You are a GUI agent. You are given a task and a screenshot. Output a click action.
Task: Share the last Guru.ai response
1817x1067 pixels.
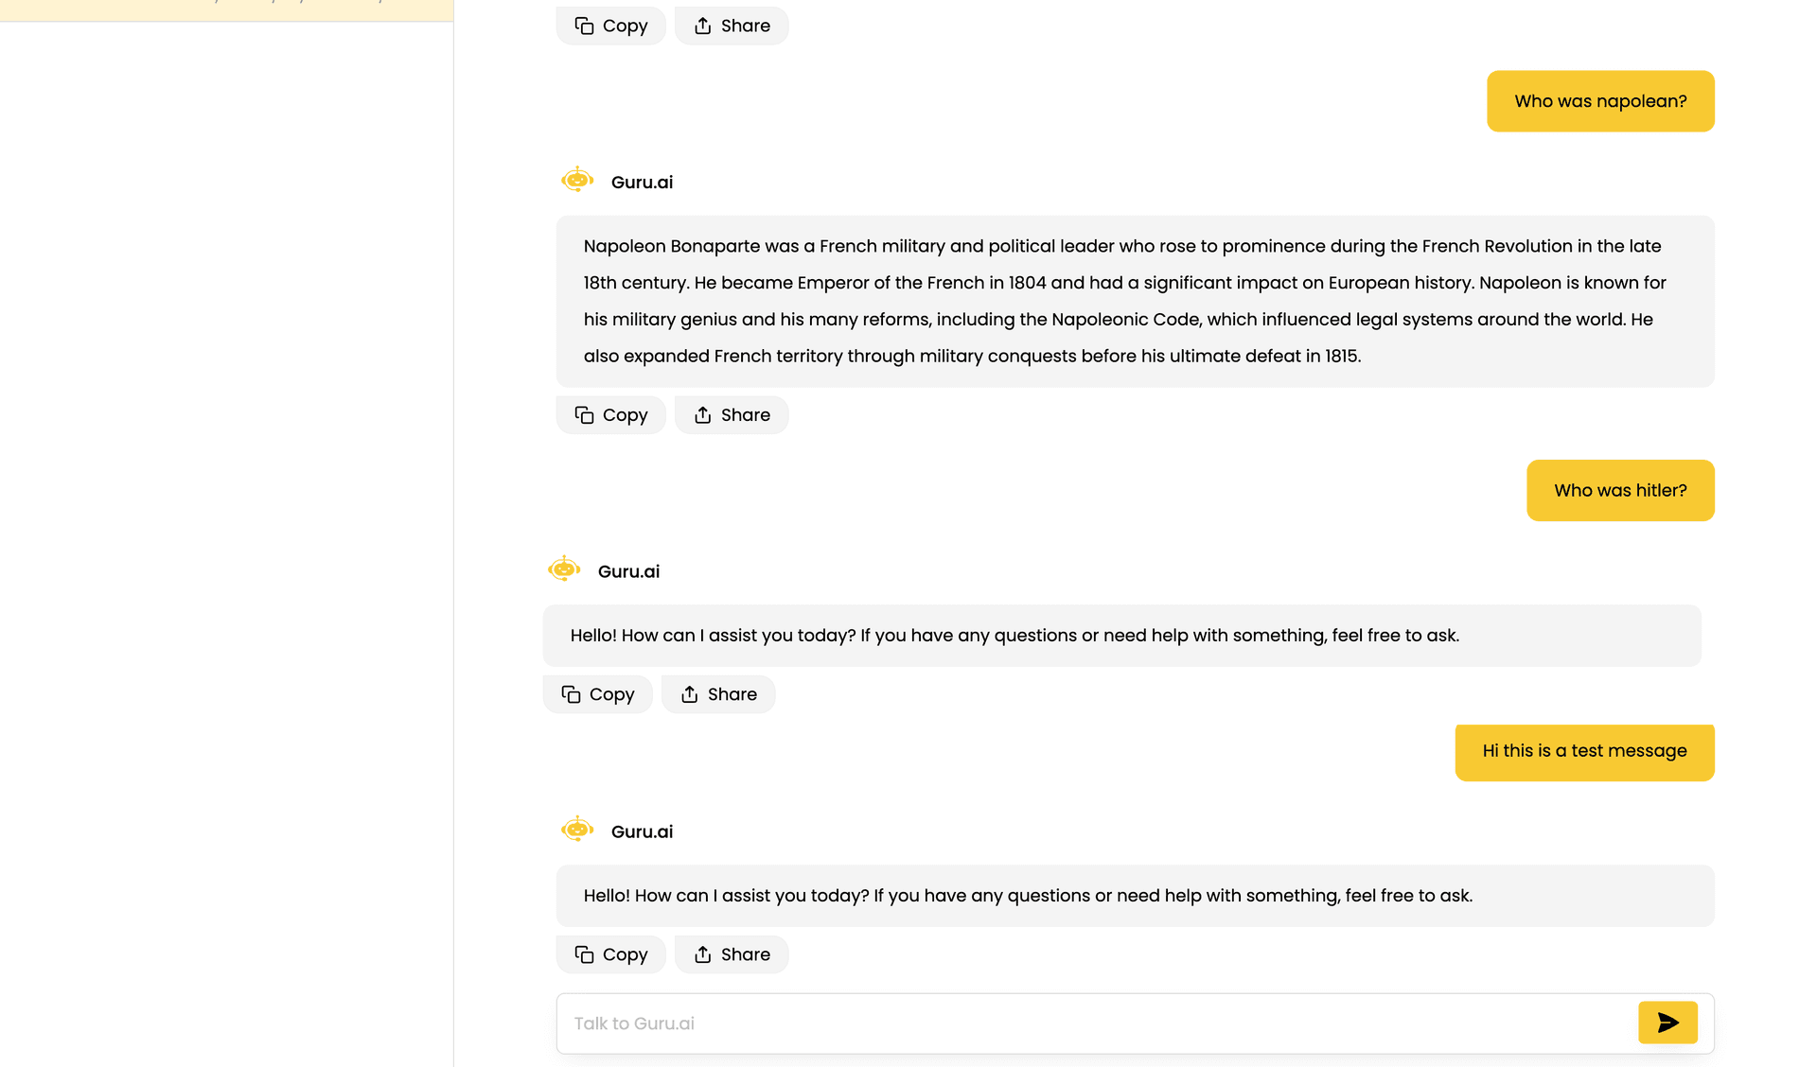732,954
